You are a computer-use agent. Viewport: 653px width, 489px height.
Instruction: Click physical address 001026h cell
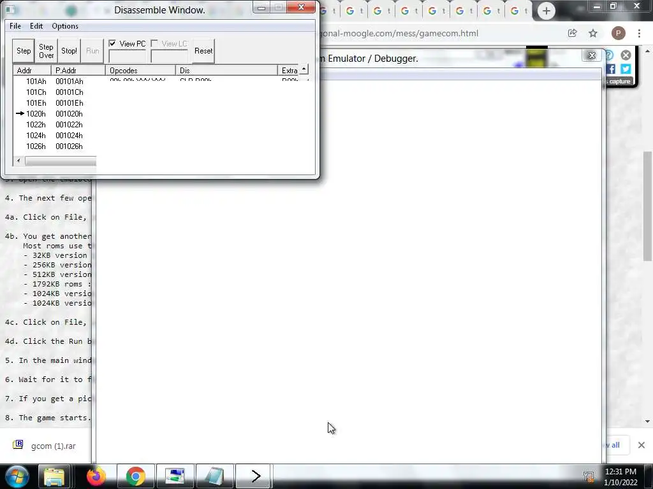pos(69,146)
